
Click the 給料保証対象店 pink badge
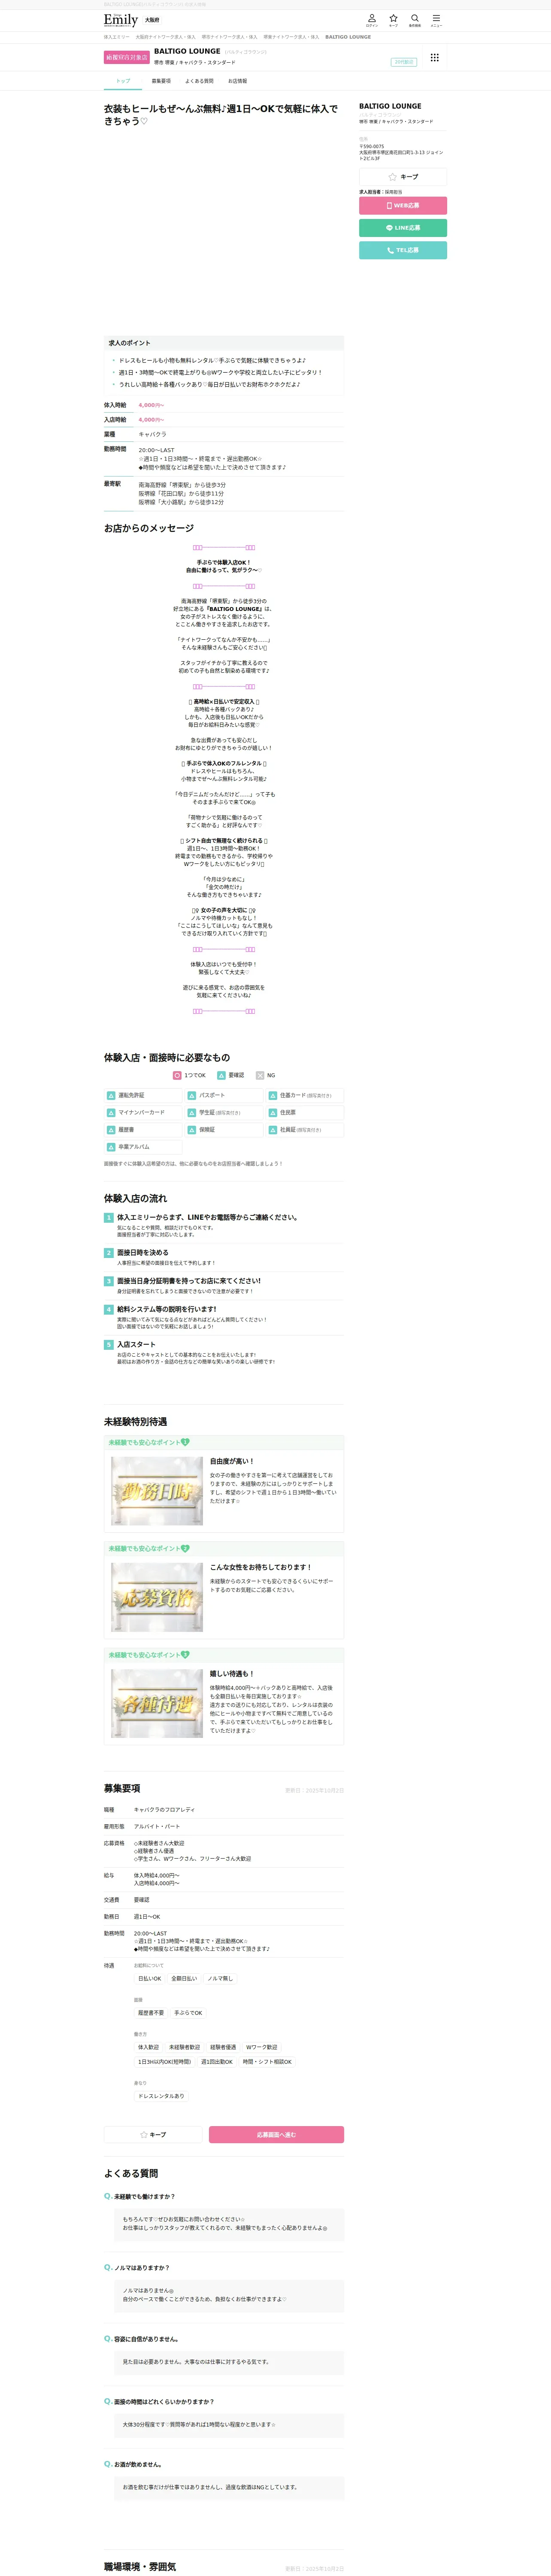click(126, 57)
